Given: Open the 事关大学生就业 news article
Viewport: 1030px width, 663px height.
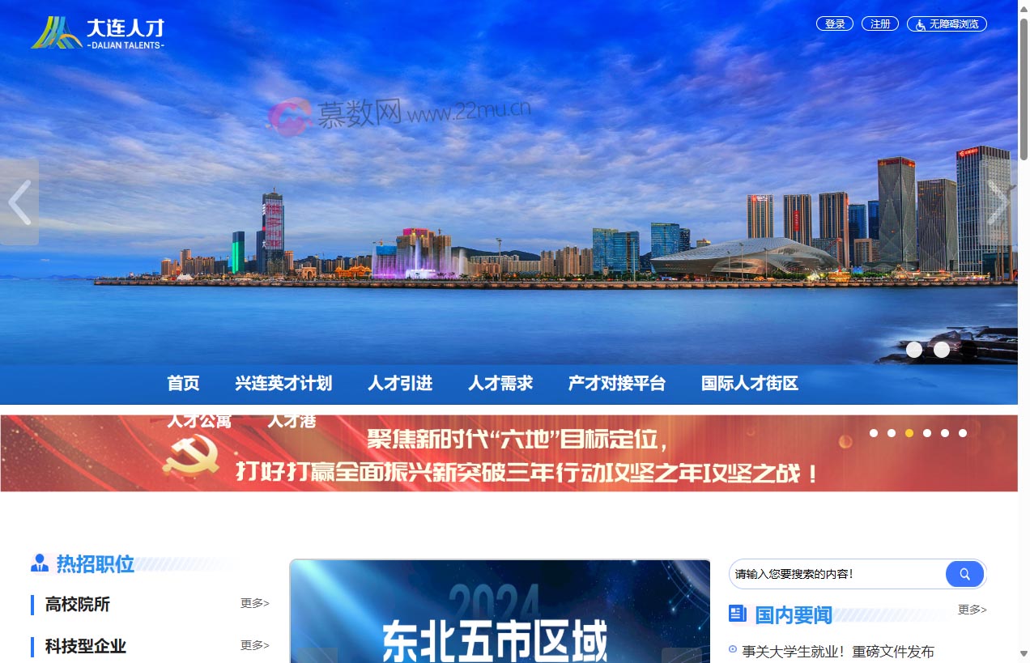Looking at the screenshot, I should (839, 651).
